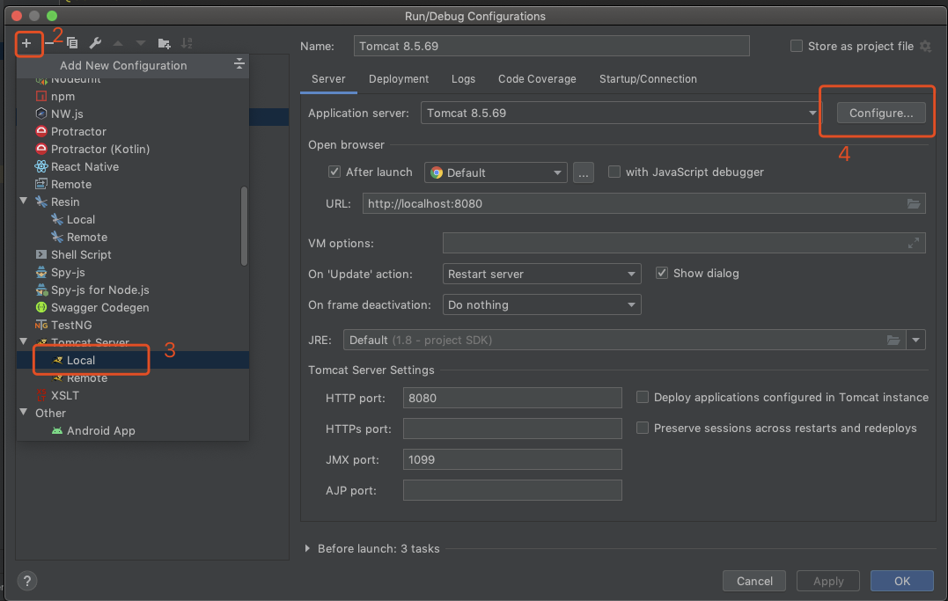The height and width of the screenshot is (601, 948).
Task: Click the Name input field
Action: [551, 46]
